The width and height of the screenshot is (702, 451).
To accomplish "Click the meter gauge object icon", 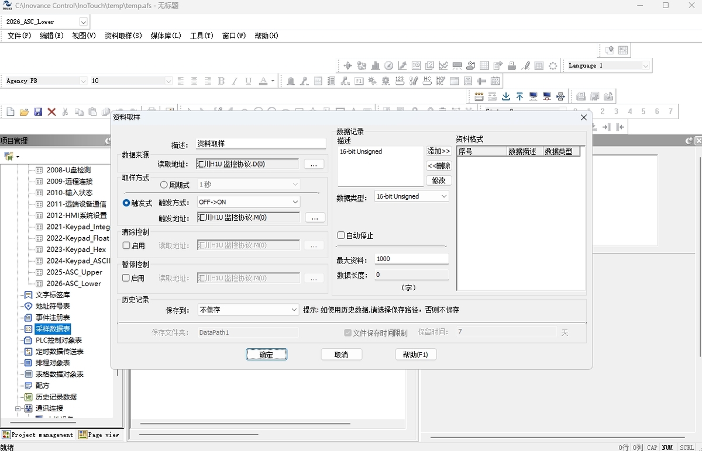I will click(x=388, y=65).
